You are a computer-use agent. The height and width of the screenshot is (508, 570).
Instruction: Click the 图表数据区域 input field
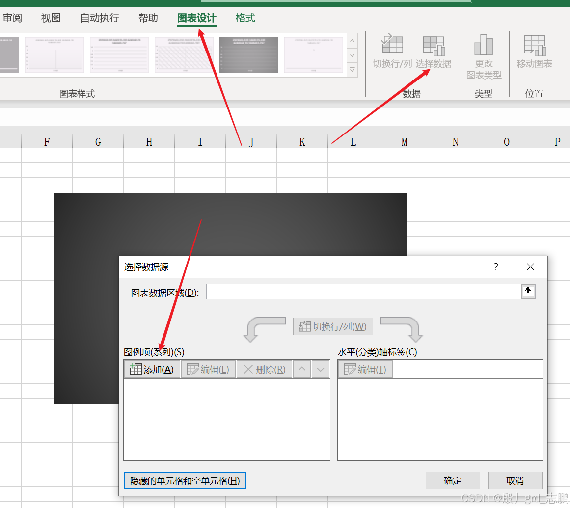(x=364, y=292)
